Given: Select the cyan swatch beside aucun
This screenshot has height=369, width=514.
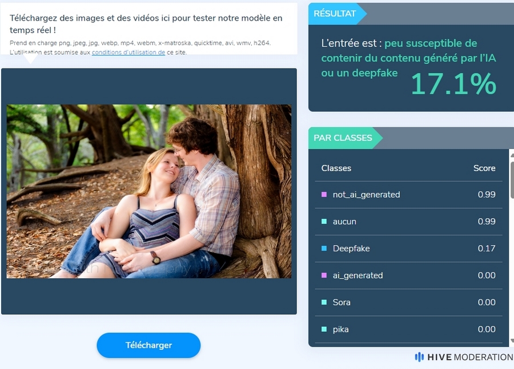Looking at the screenshot, I should click(x=324, y=222).
